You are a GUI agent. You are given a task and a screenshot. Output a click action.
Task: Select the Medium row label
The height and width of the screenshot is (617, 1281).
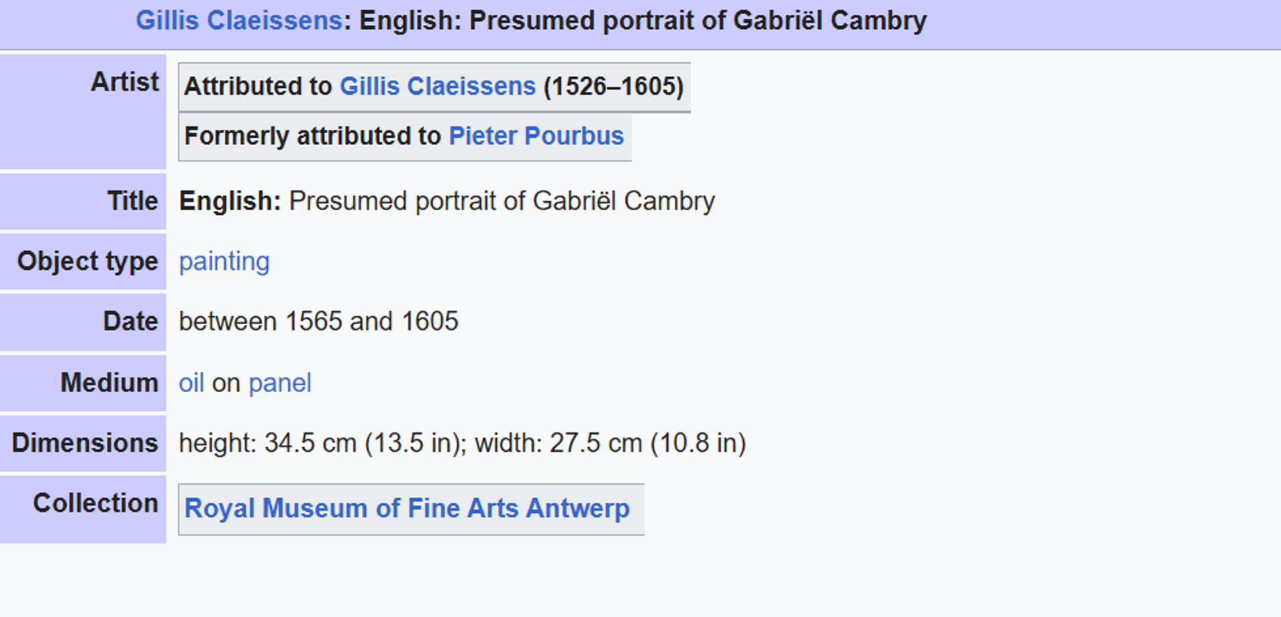click(109, 383)
